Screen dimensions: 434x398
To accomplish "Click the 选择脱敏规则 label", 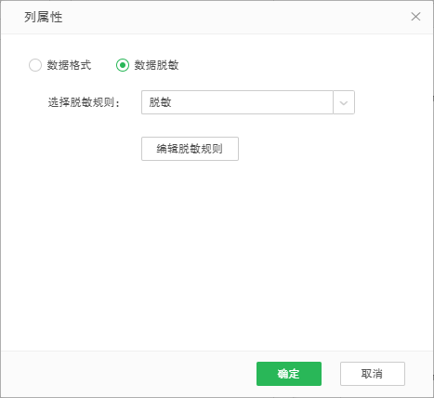I will [84, 102].
